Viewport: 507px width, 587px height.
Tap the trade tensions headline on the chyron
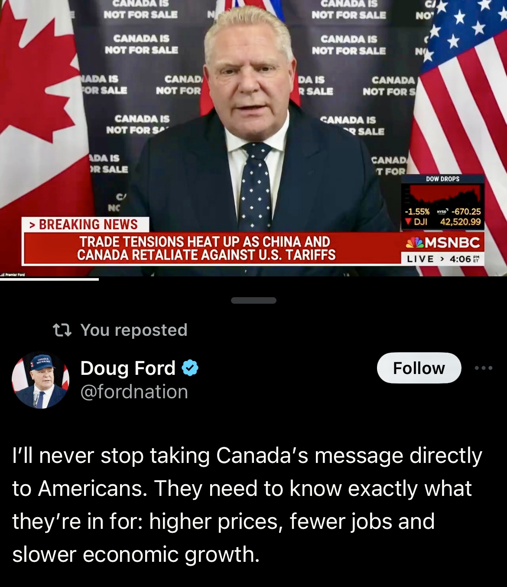(x=206, y=248)
